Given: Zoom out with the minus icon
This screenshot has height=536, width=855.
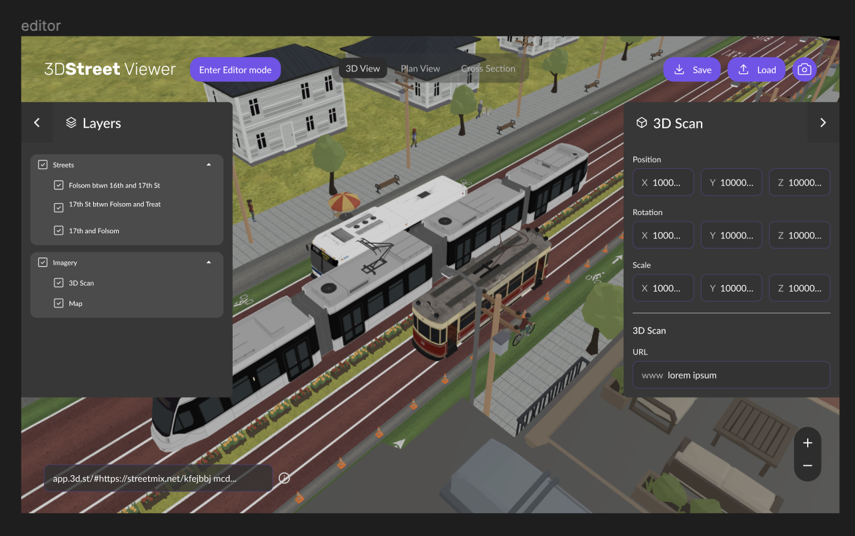Looking at the screenshot, I should pyautogui.click(x=807, y=466).
